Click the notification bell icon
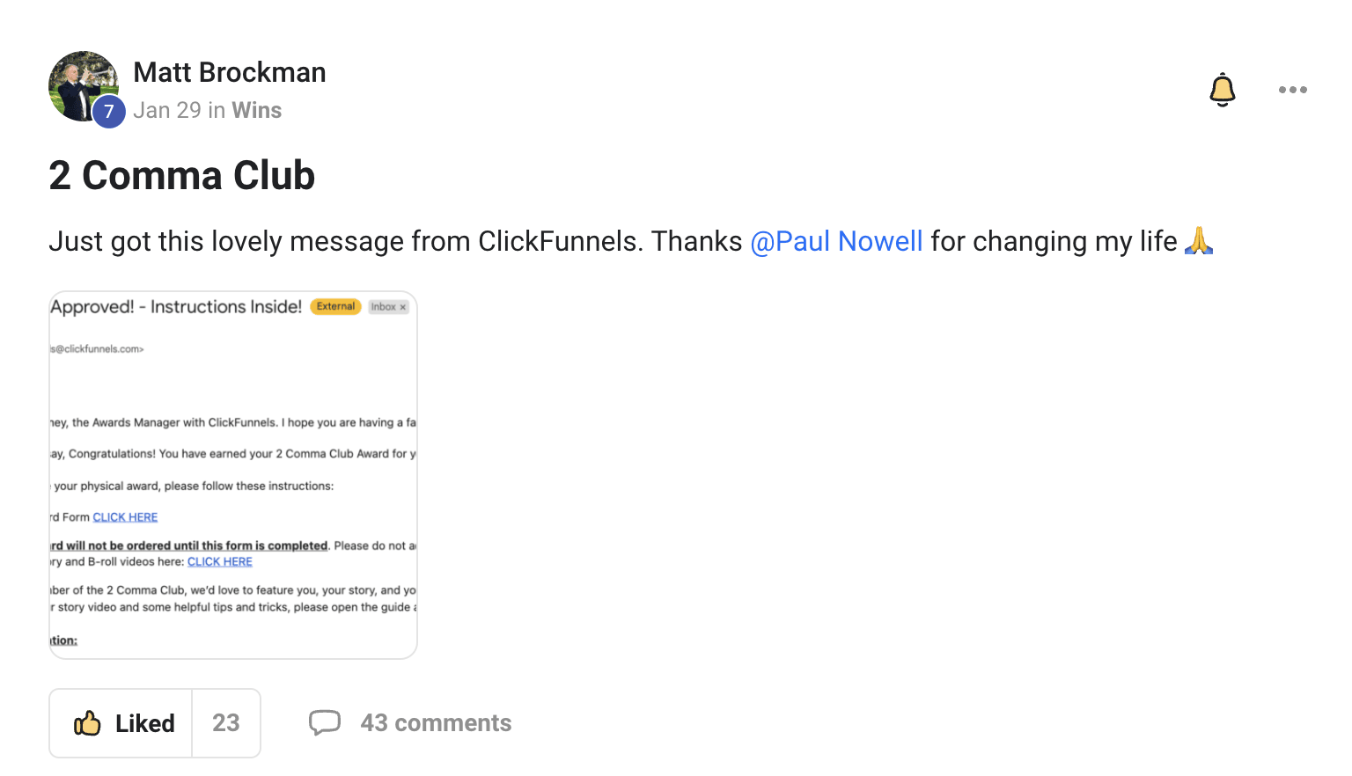The image size is (1352, 776). point(1222,90)
